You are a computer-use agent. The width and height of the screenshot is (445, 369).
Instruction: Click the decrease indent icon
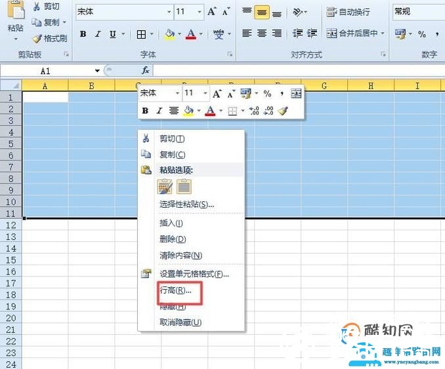click(x=298, y=33)
